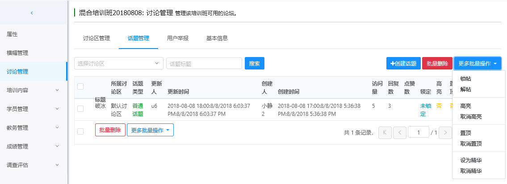Go to previous page of records

[400, 133]
